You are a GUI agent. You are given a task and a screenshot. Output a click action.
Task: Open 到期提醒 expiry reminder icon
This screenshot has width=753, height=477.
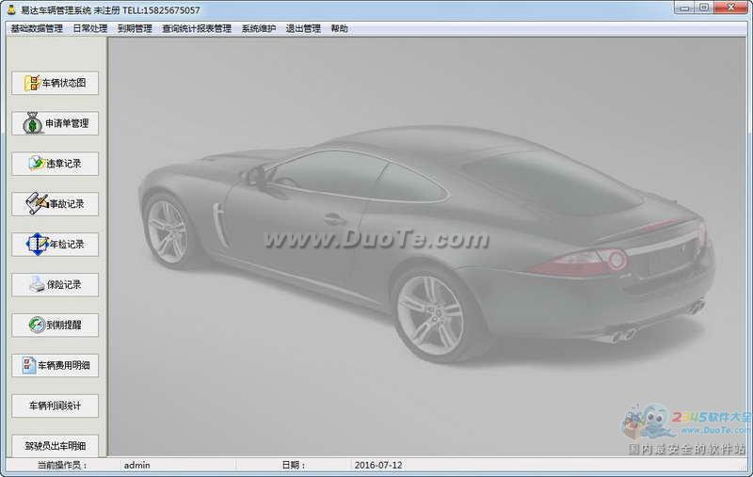[x=36, y=325]
